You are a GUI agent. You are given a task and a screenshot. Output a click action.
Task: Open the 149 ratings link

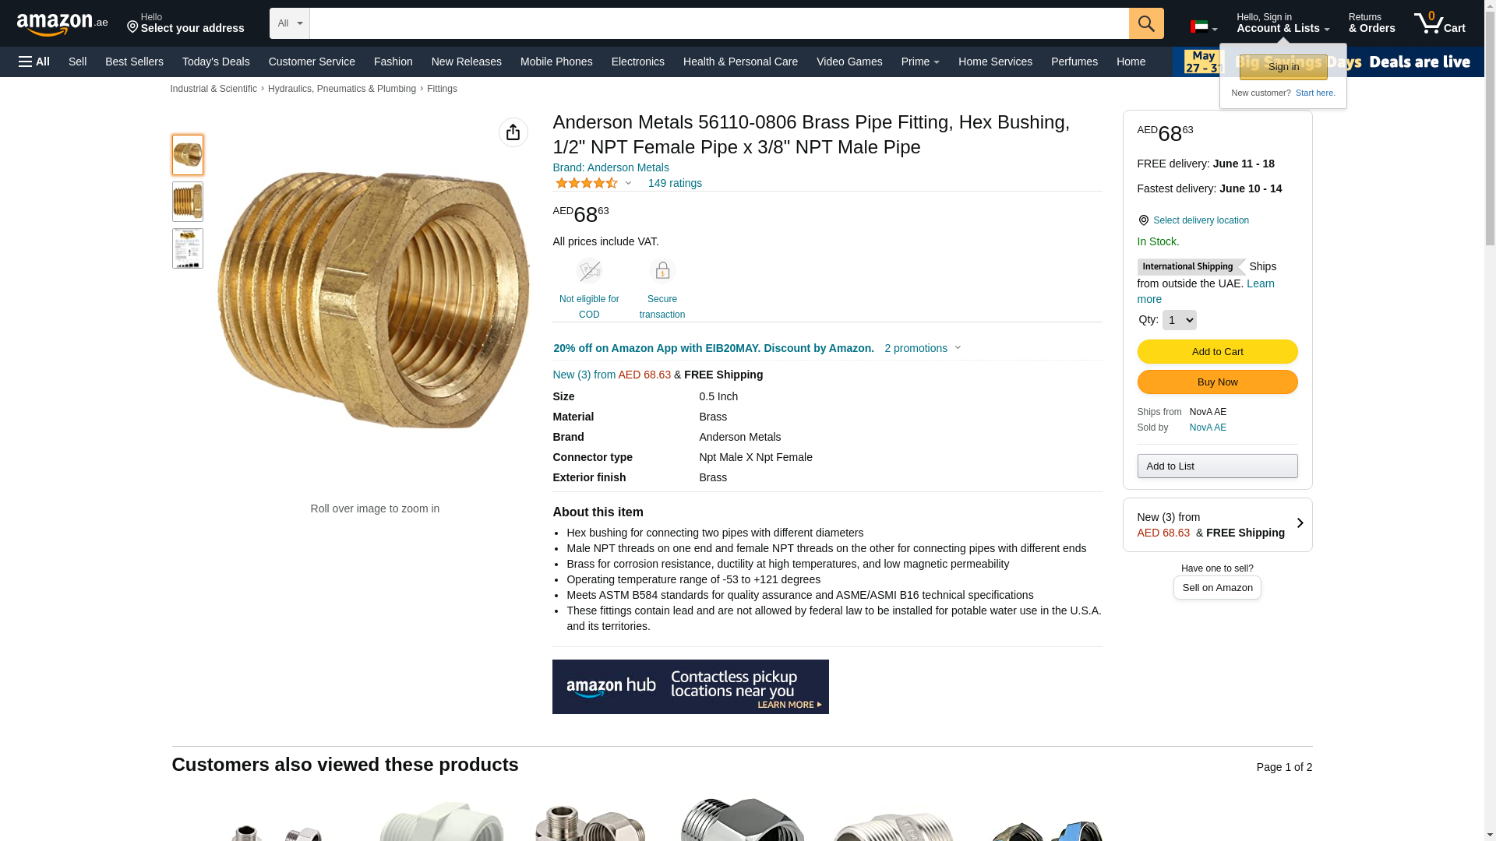(x=675, y=183)
